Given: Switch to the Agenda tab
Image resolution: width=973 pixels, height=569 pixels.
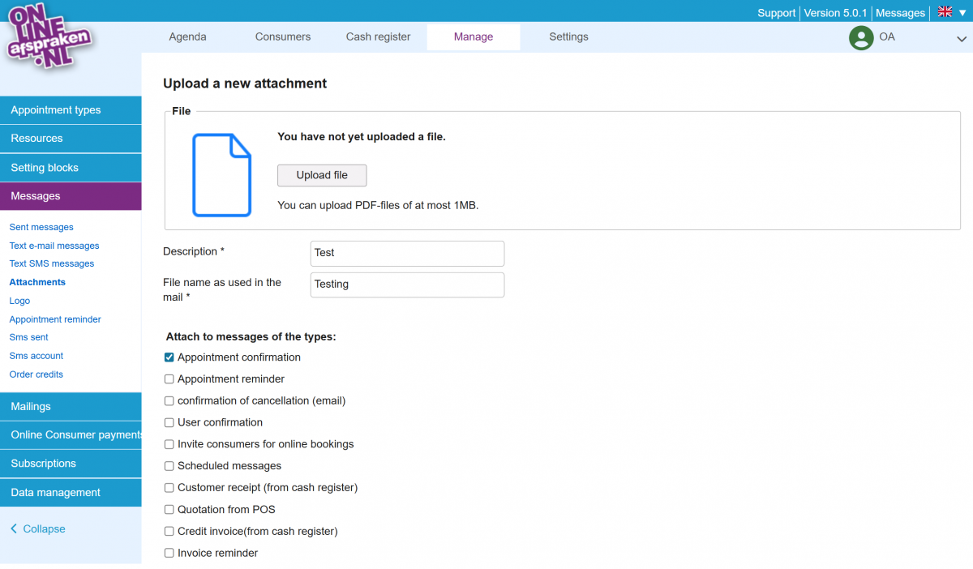Looking at the screenshot, I should click(187, 36).
